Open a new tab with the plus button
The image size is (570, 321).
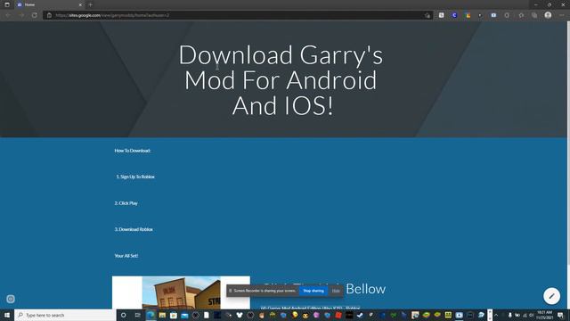coord(91,4)
